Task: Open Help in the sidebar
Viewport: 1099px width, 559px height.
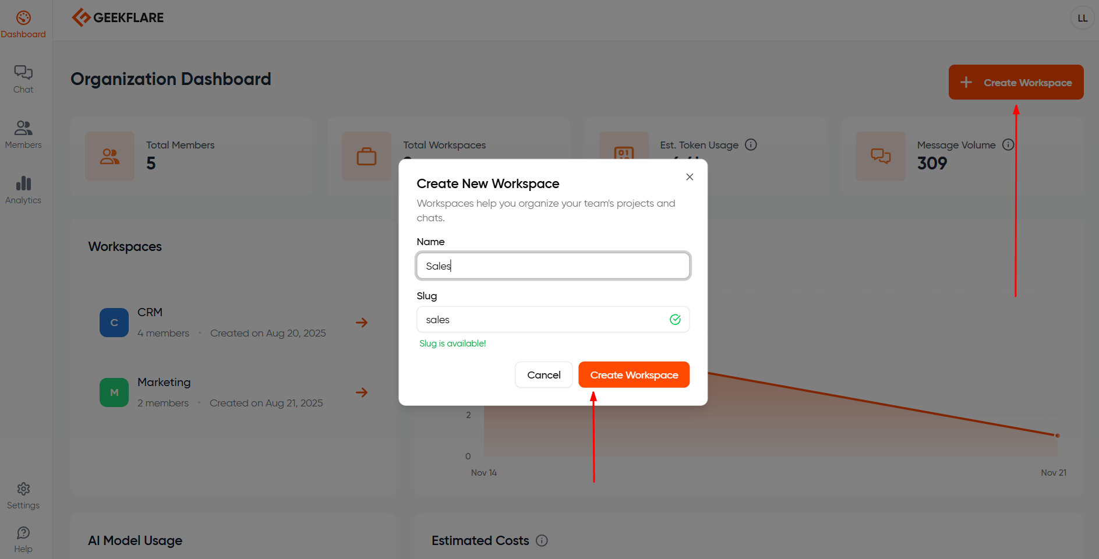Action: pos(23,540)
